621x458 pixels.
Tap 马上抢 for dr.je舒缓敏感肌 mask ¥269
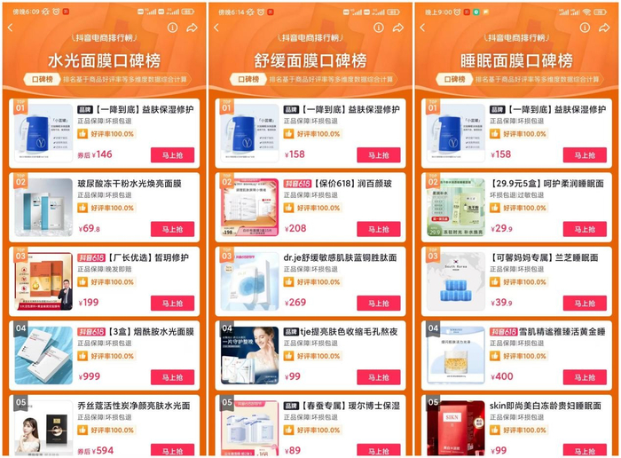pos(379,304)
